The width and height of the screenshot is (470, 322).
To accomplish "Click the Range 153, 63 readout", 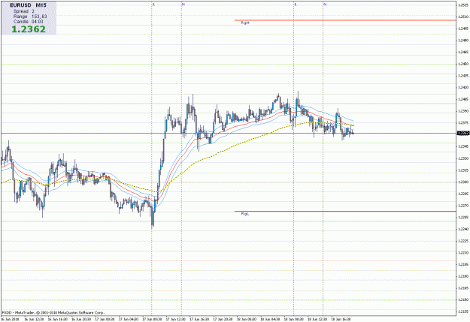I will [x=30, y=17].
